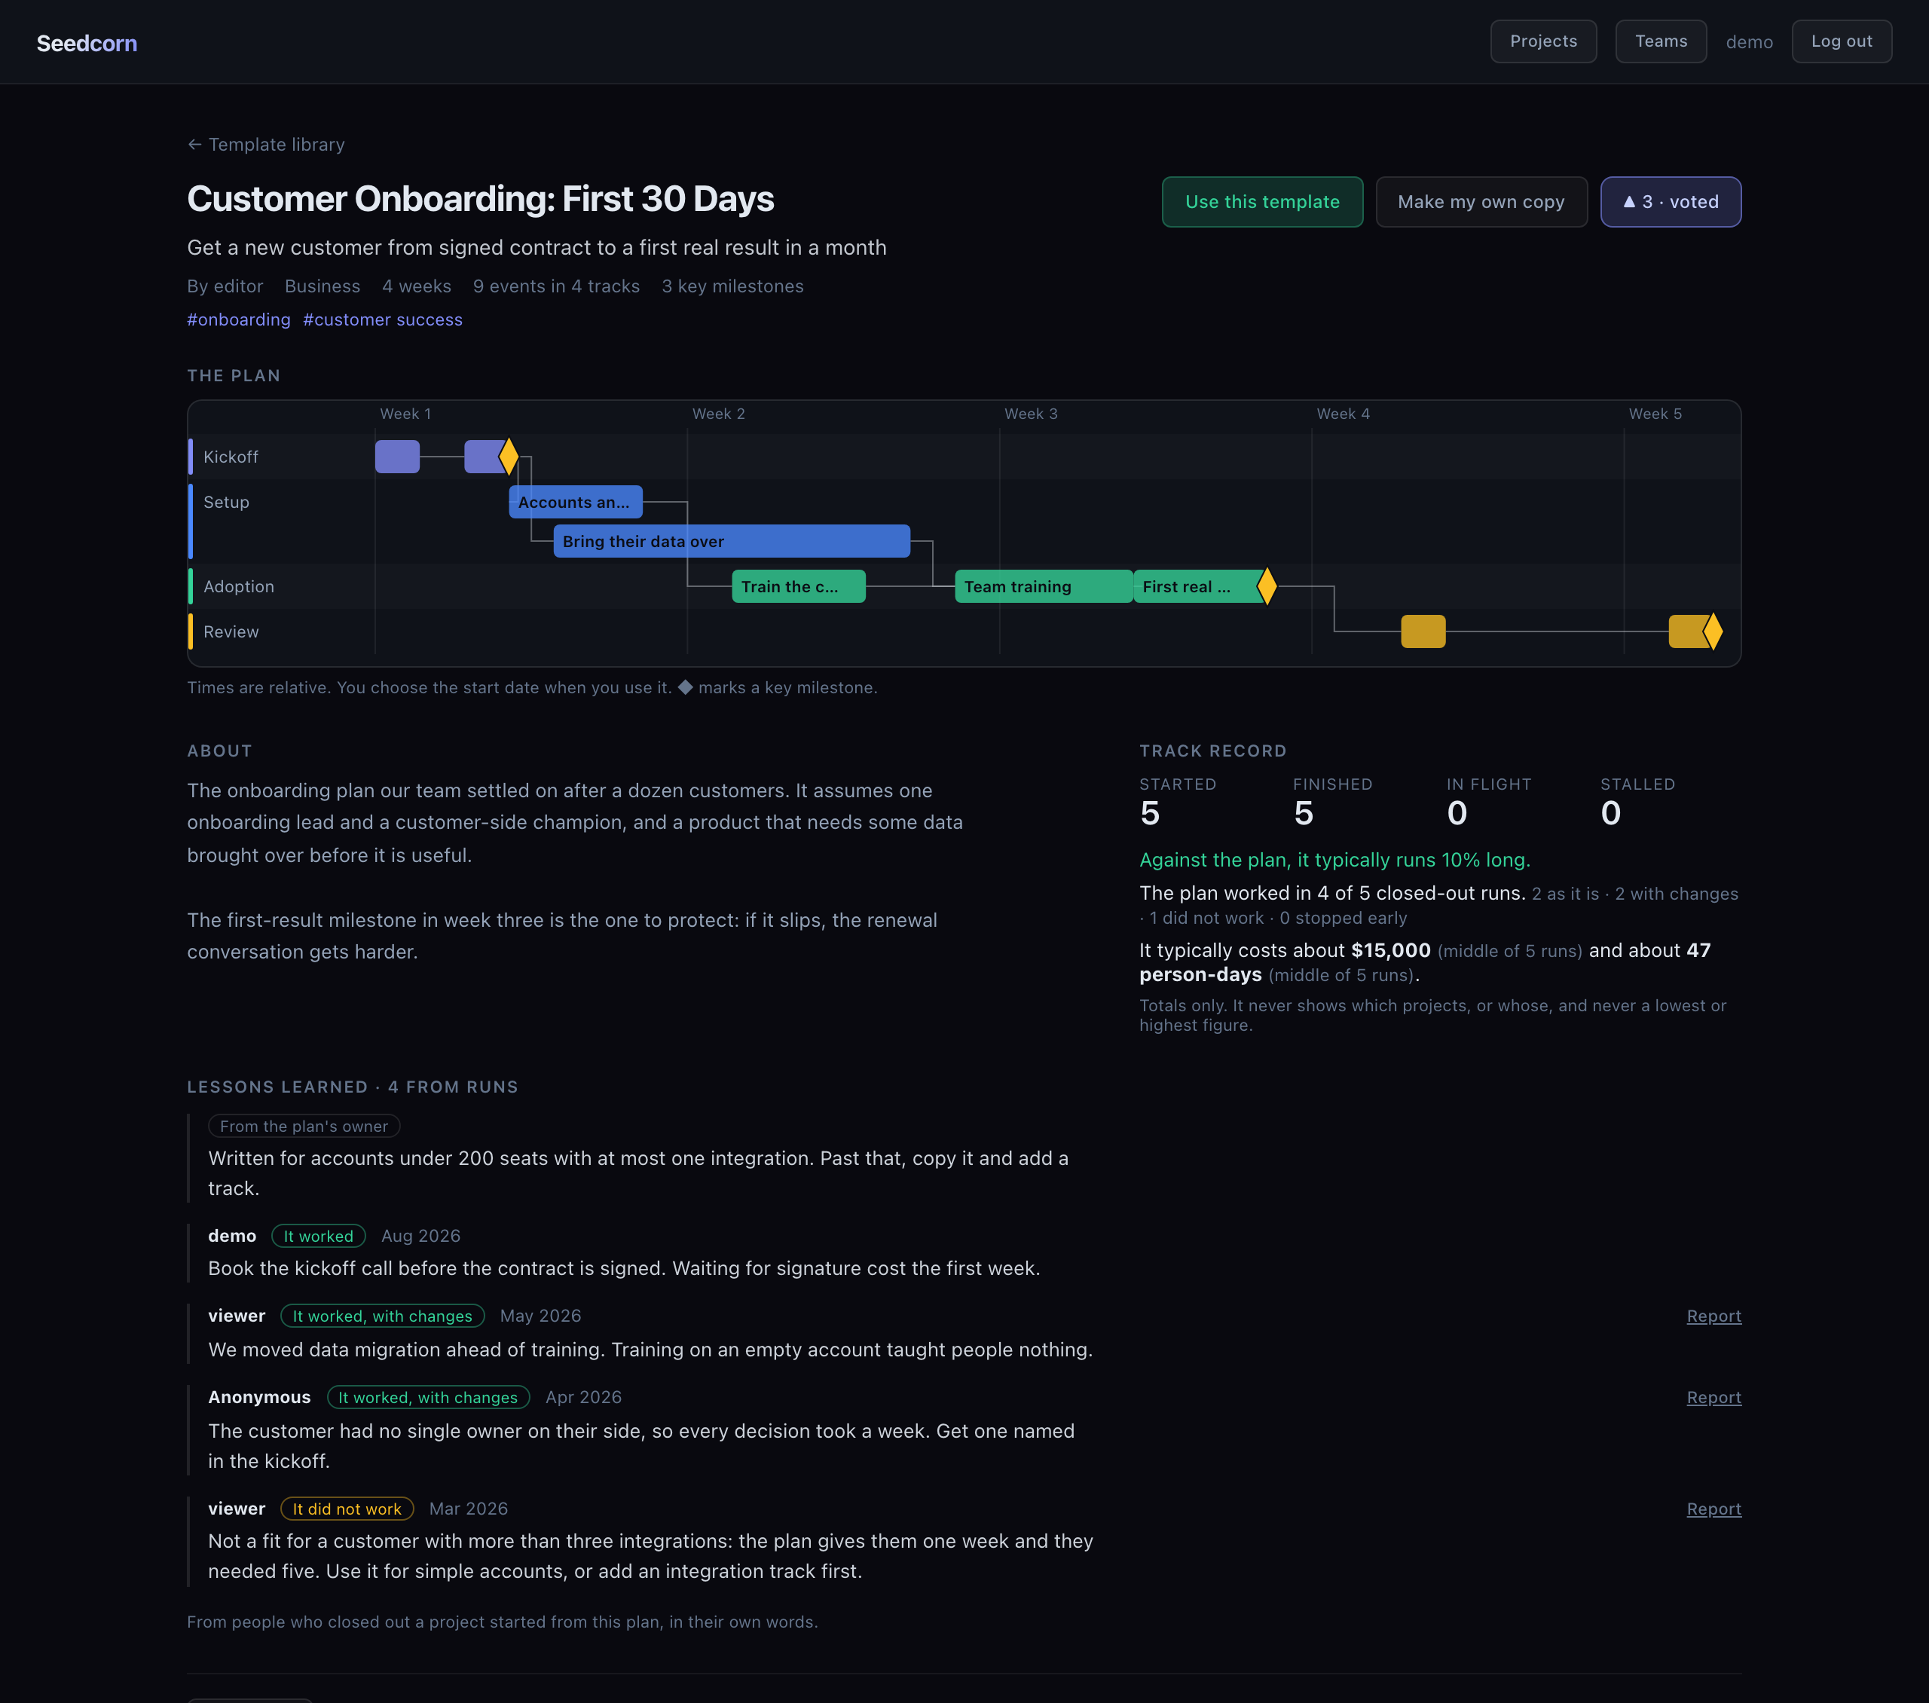Click the Week 4 column header
Screen dimensions: 1929x1703
point(1343,414)
